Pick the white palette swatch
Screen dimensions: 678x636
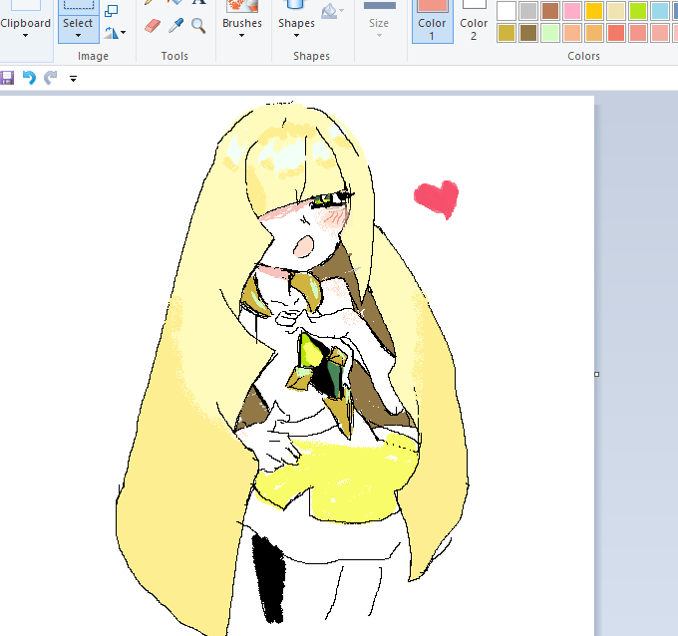[x=507, y=11]
